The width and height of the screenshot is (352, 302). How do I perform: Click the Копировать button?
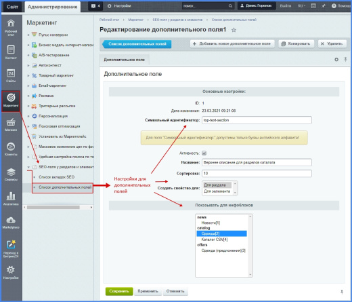pyautogui.click(x=296, y=43)
